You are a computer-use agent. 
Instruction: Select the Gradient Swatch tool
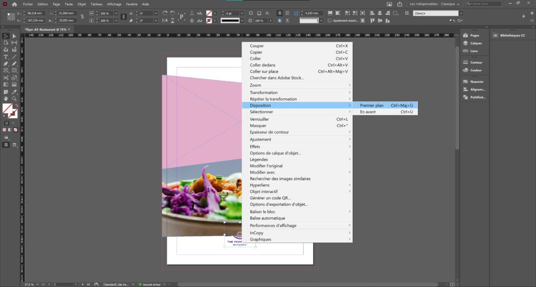point(6,85)
